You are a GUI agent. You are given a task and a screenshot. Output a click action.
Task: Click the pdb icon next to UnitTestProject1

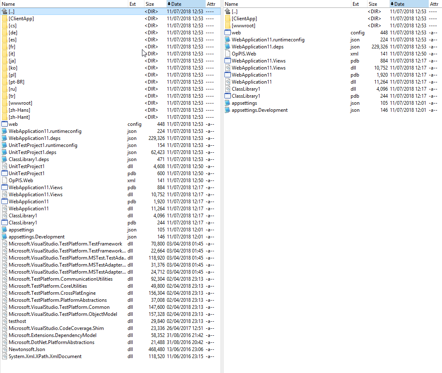5,173
